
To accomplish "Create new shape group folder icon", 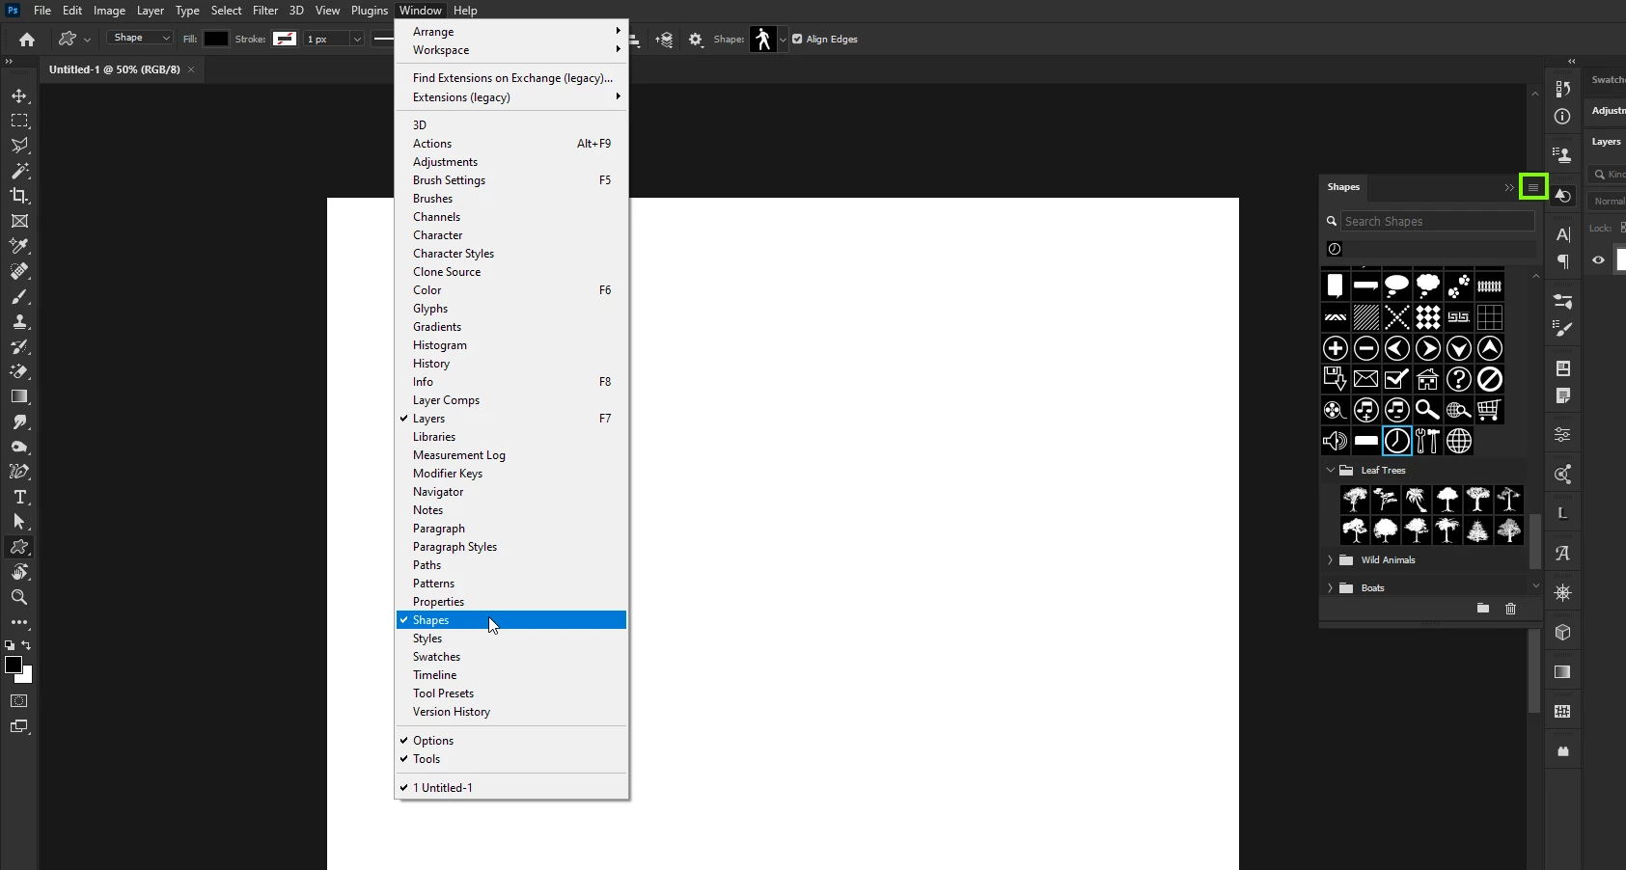I will [1483, 608].
